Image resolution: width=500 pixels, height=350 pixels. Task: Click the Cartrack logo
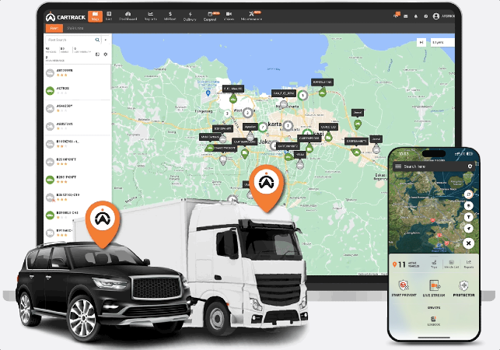[65, 17]
